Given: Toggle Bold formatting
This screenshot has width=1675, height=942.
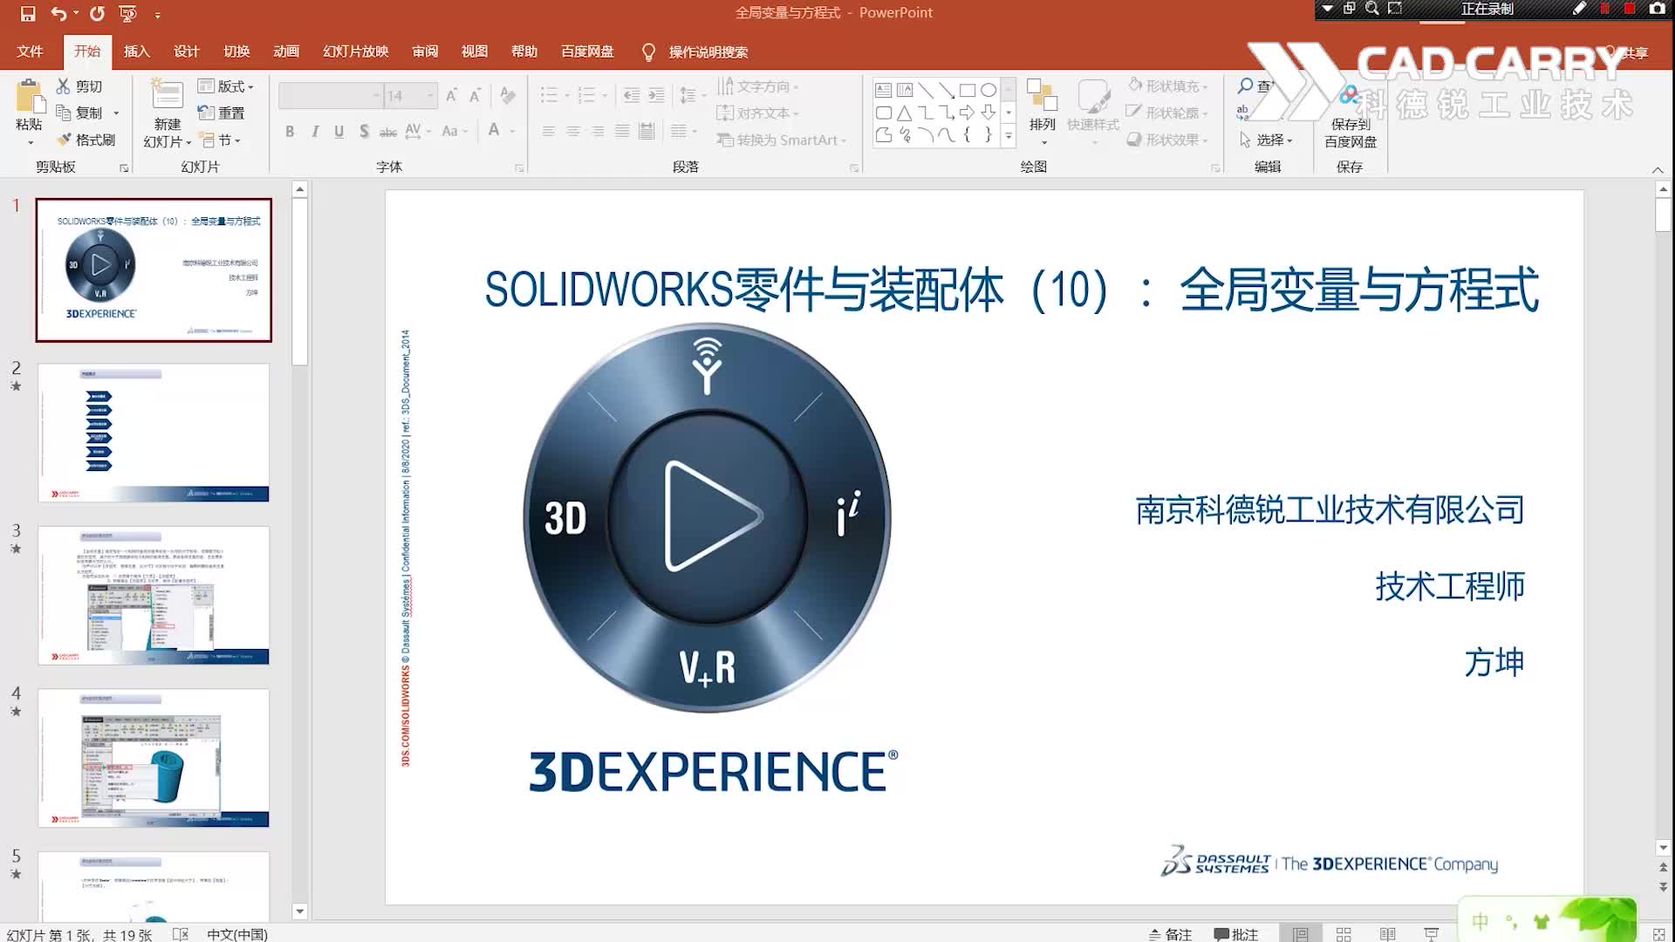Looking at the screenshot, I should pos(290,132).
